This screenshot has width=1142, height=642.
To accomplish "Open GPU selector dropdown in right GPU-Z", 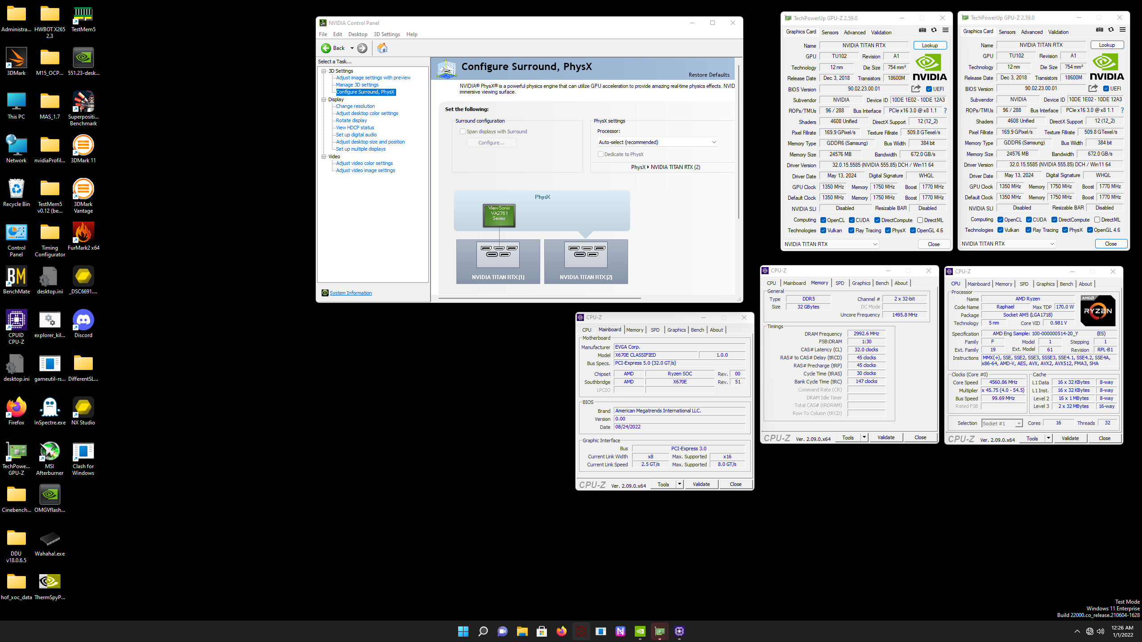I will (1008, 244).
